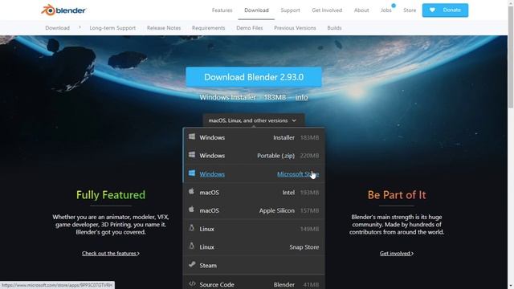Click the penguin icon beside Snap Store row
Image resolution: width=514 pixels, height=289 pixels.
point(192,246)
